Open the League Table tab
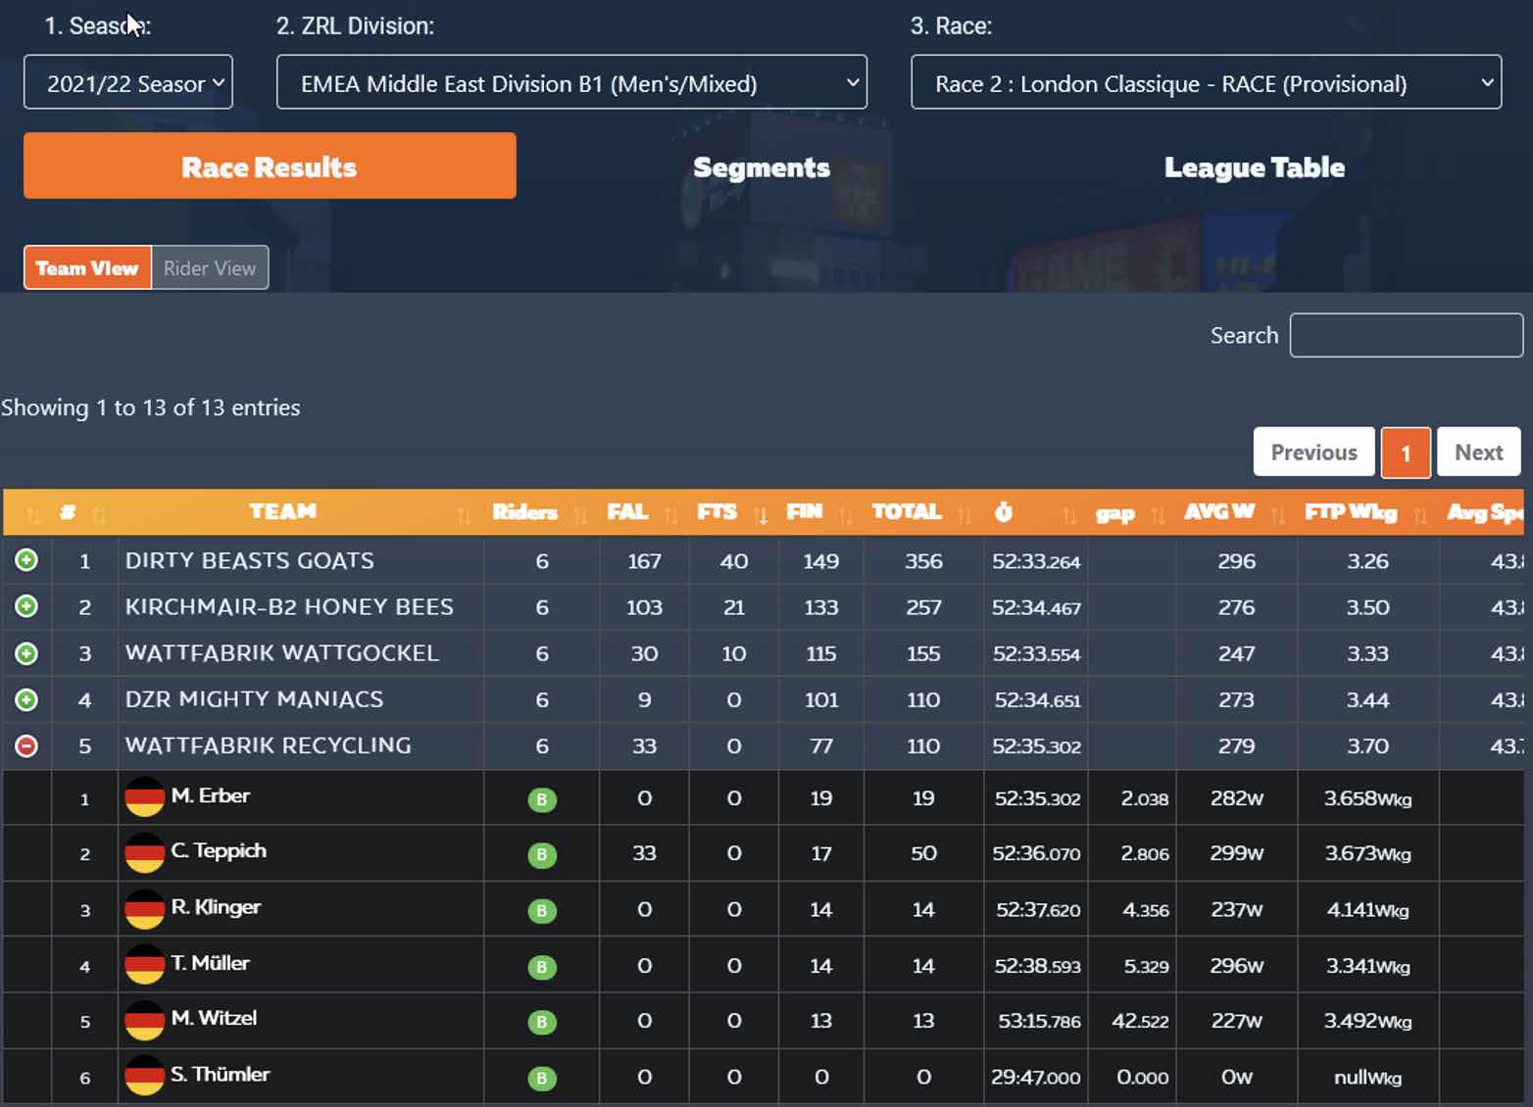This screenshot has width=1533, height=1107. coord(1254,168)
